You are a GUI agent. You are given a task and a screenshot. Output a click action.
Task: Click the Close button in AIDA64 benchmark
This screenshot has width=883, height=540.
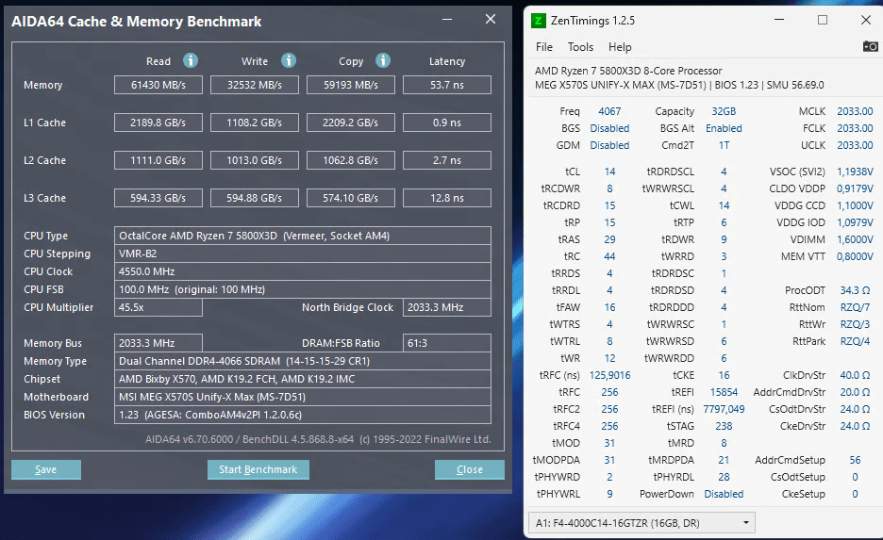470,469
